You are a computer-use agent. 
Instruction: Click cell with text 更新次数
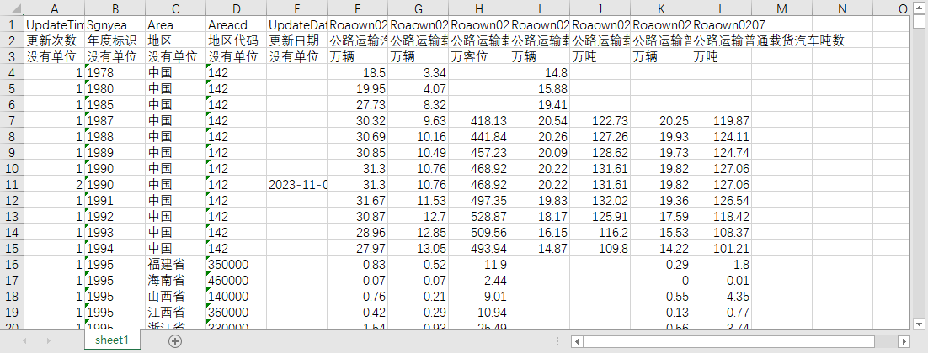(x=55, y=41)
